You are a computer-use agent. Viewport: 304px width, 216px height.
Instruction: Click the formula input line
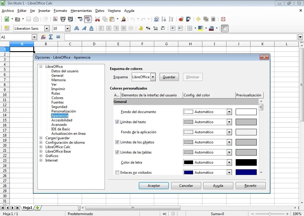coord(181,37)
